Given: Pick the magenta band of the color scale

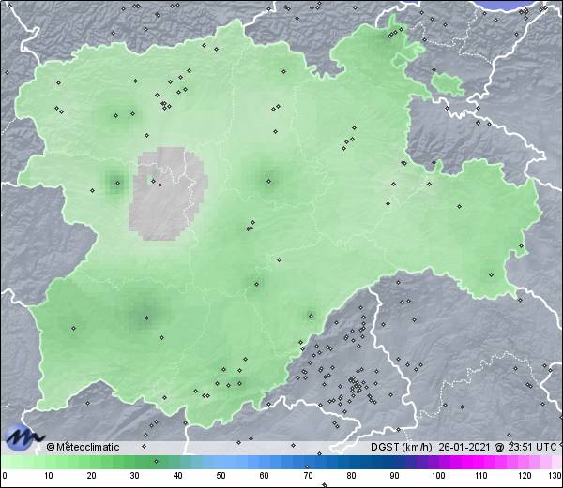Looking at the screenshot, I should pyautogui.click(x=474, y=462).
